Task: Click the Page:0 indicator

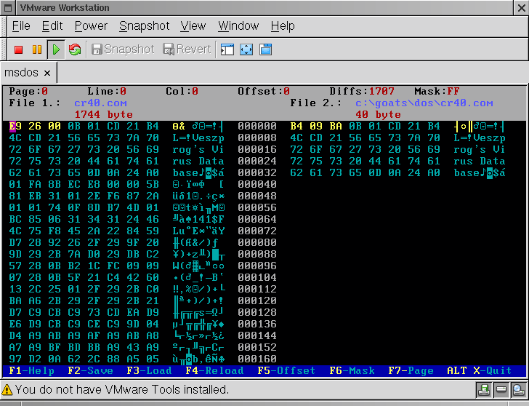Action: 28,91
